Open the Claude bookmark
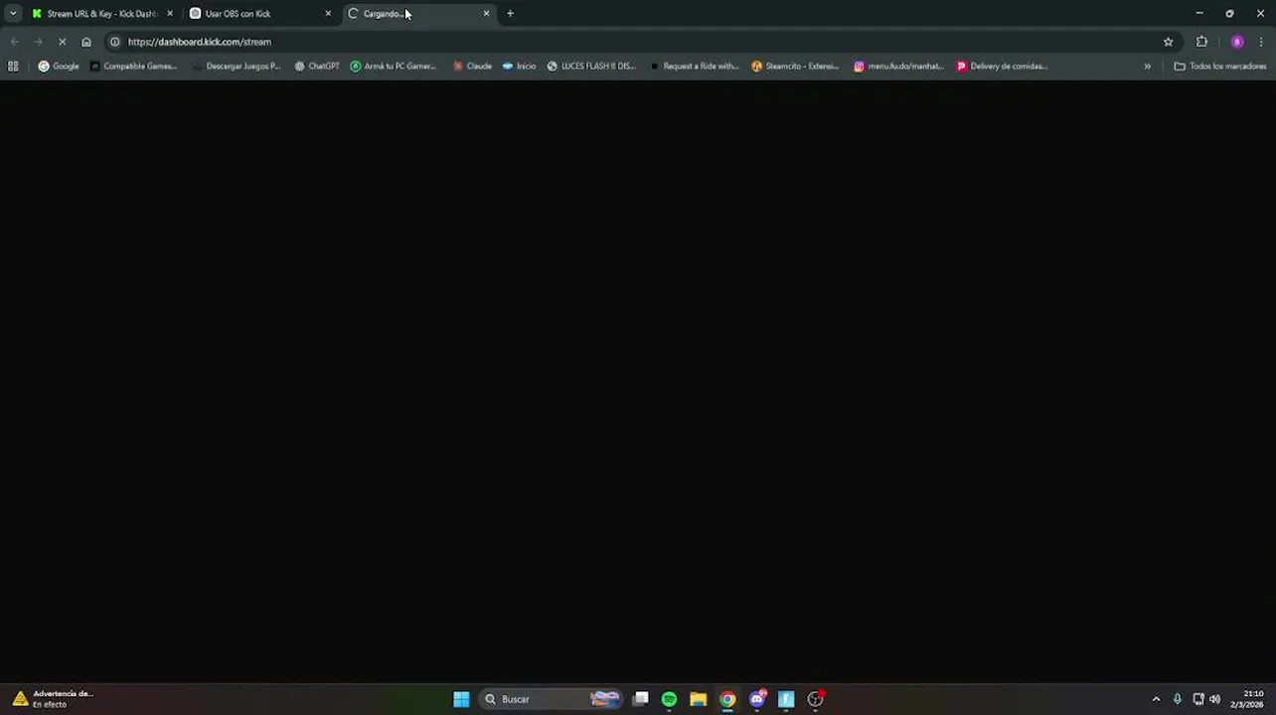The image size is (1276, 715). click(472, 67)
